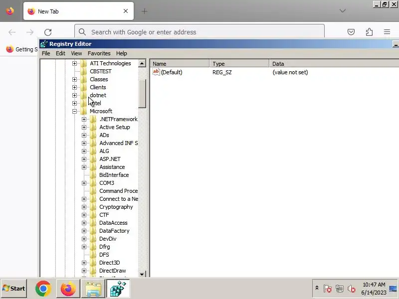399x299 pixels.
Task: Click the REG_SZ type cell
Action: coord(222,72)
